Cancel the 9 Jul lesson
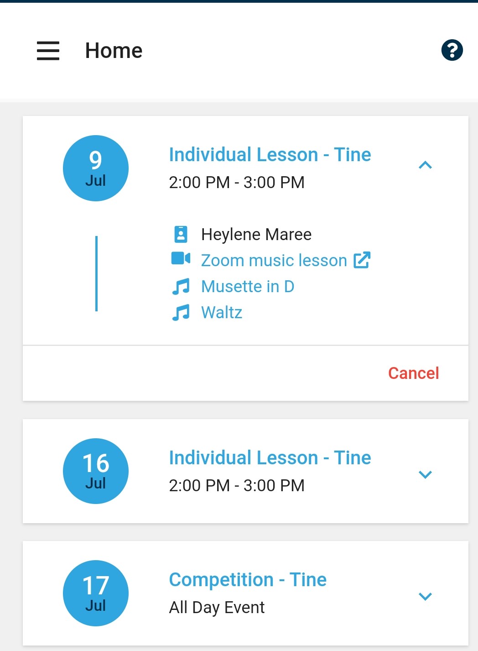 point(413,373)
